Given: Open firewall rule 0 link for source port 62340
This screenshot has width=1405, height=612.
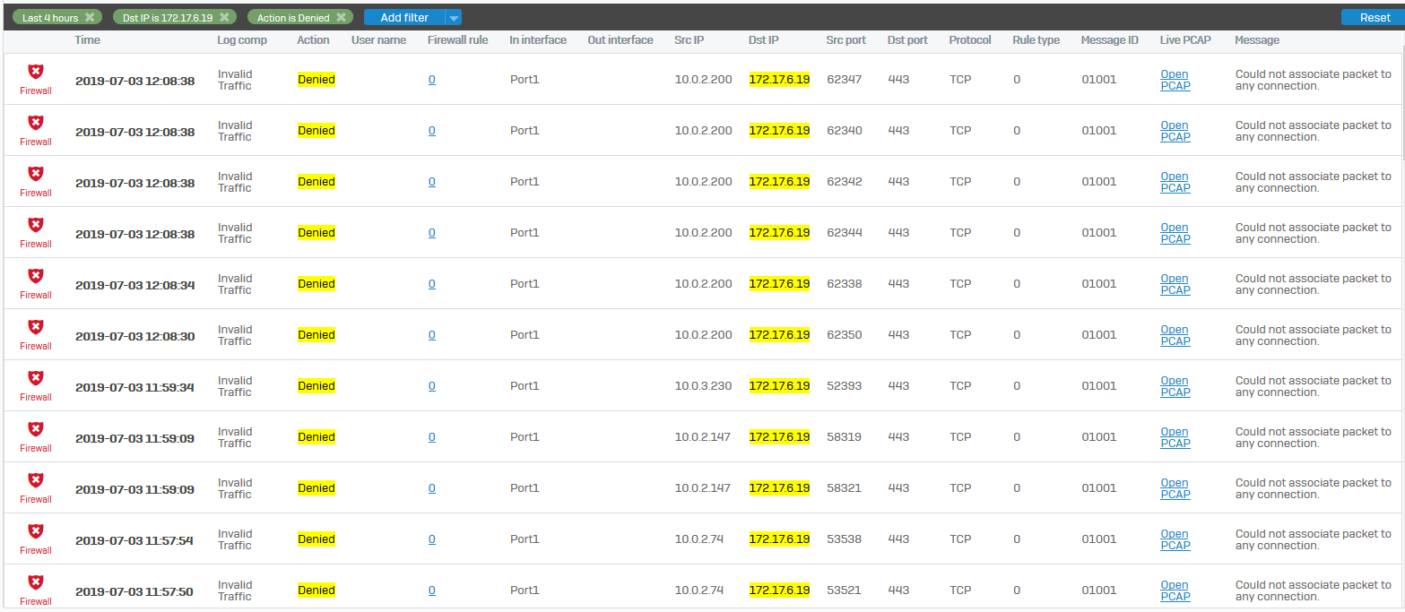Looking at the screenshot, I should (x=431, y=131).
